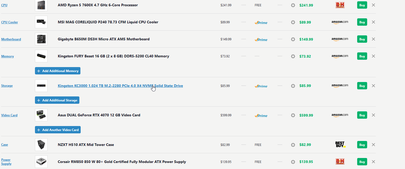Open gear settings for RTX 4070 video card

point(293,115)
